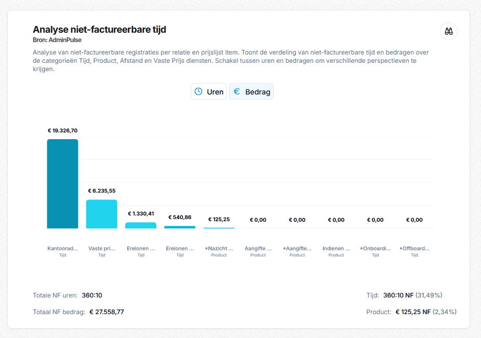Click the Product € 125,25 NF summary
481x338 pixels.
pyautogui.click(x=411, y=312)
